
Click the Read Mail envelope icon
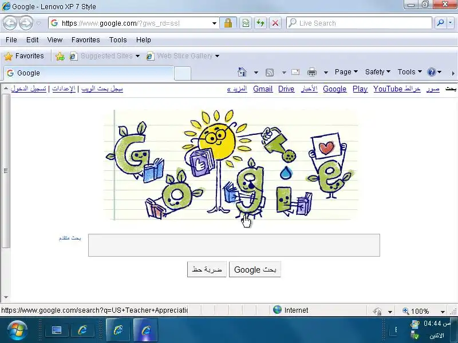[295, 72]
